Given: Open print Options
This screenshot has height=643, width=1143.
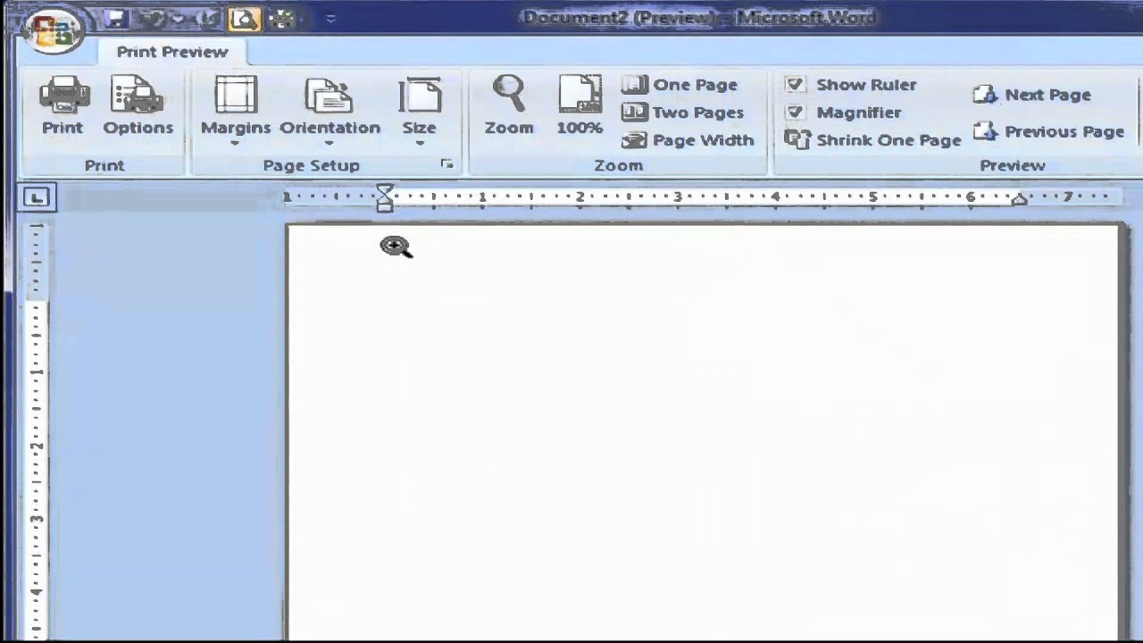Looking at the screenshot, I should coord(138,105).
